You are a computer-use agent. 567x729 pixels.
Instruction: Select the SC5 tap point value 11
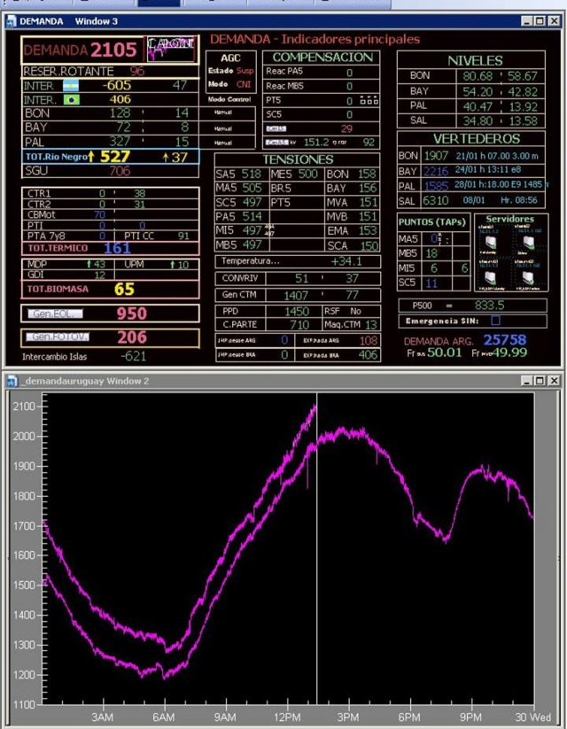point(431,283)
